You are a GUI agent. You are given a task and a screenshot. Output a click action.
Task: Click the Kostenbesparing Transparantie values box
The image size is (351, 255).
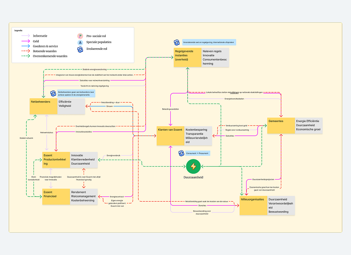(198, 136)
